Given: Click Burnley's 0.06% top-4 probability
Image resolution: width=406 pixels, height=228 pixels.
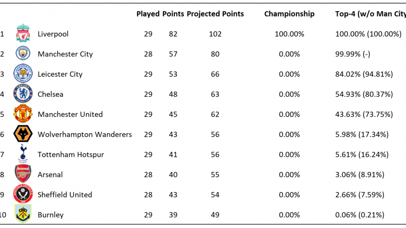Looking at the screenshot, I should [x=346, y=215].
